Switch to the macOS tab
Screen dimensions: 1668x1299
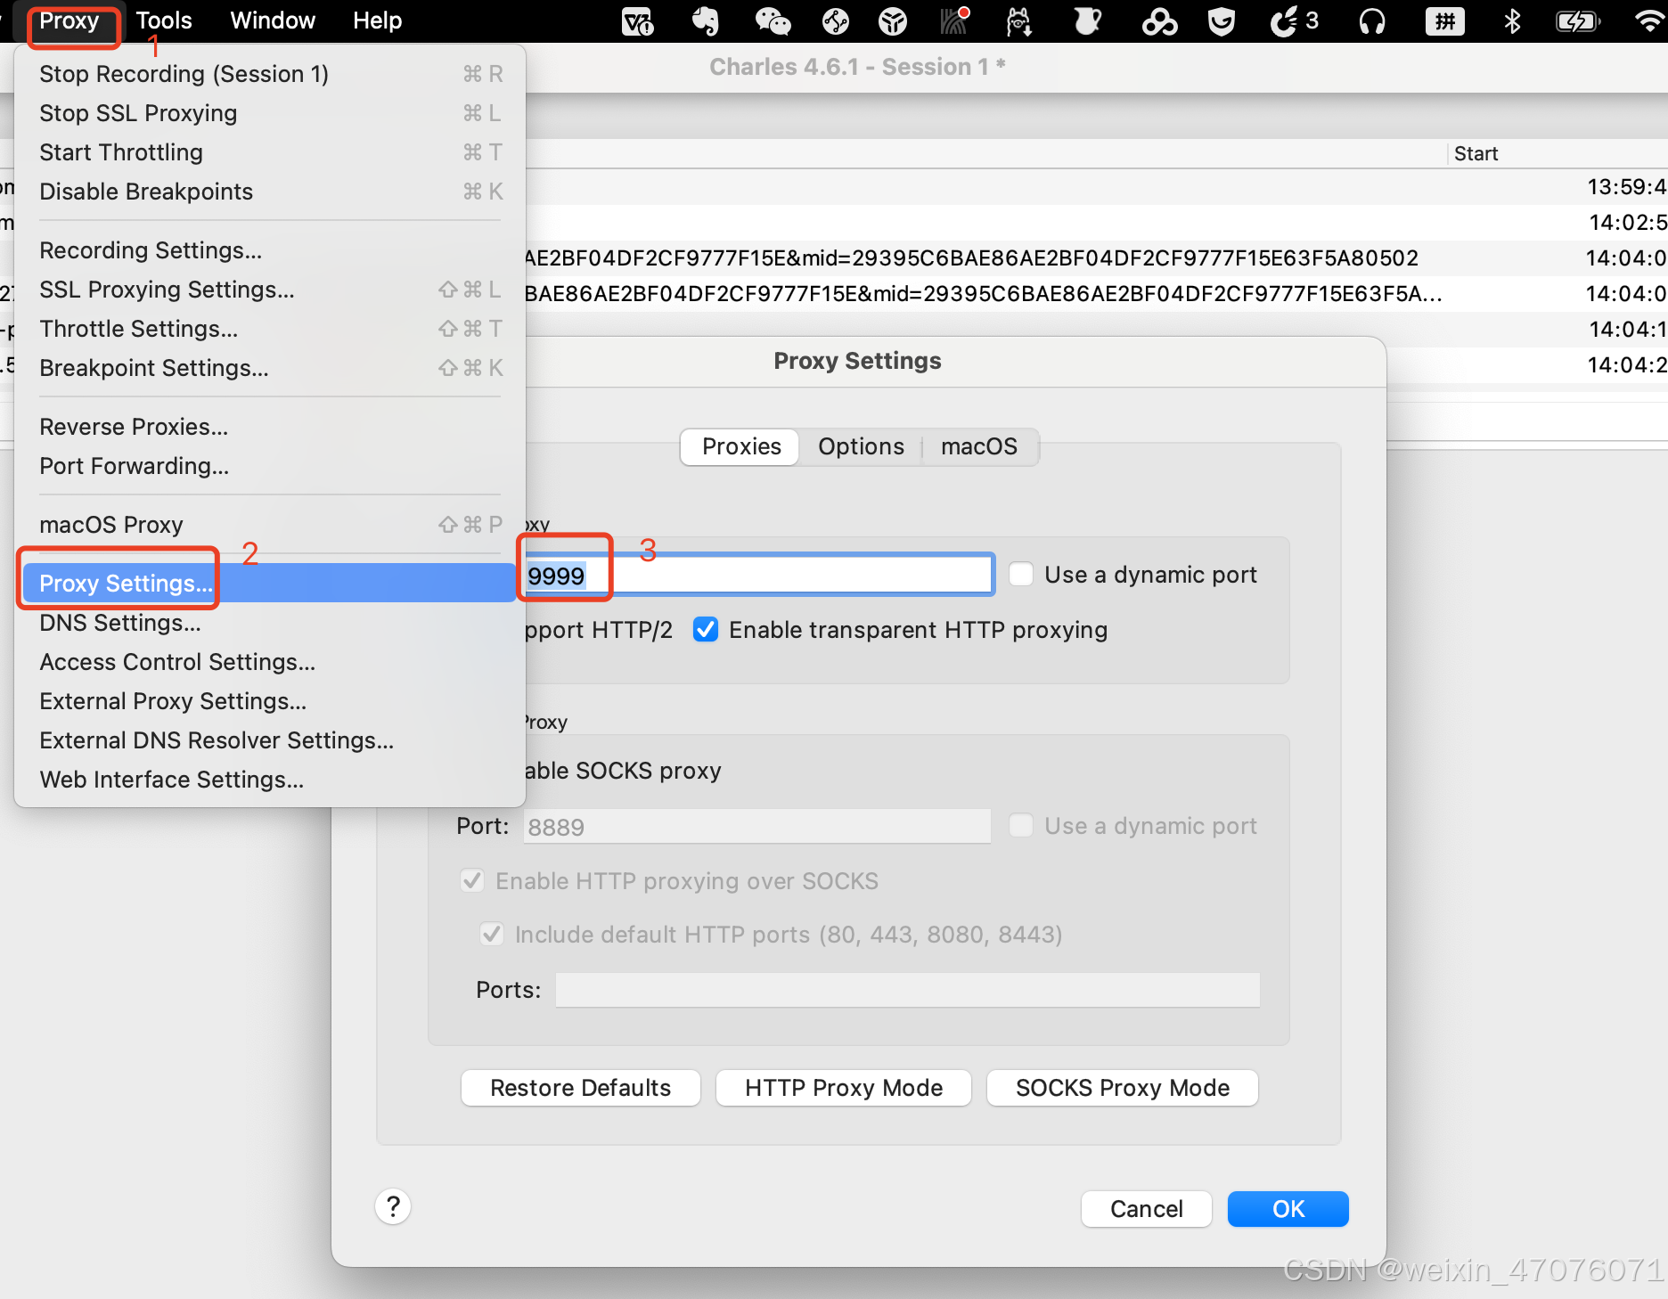click(978, 446)
